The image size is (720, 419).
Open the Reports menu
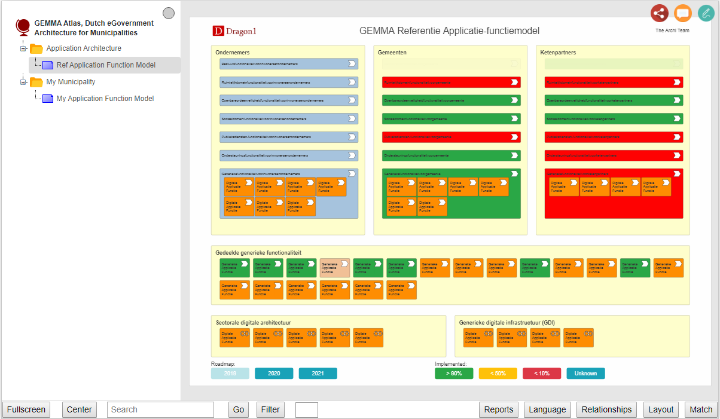[x=499, y=409]
